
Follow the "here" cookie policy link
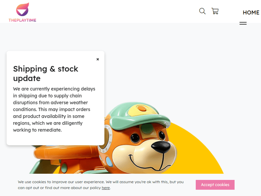pos(105,188)
